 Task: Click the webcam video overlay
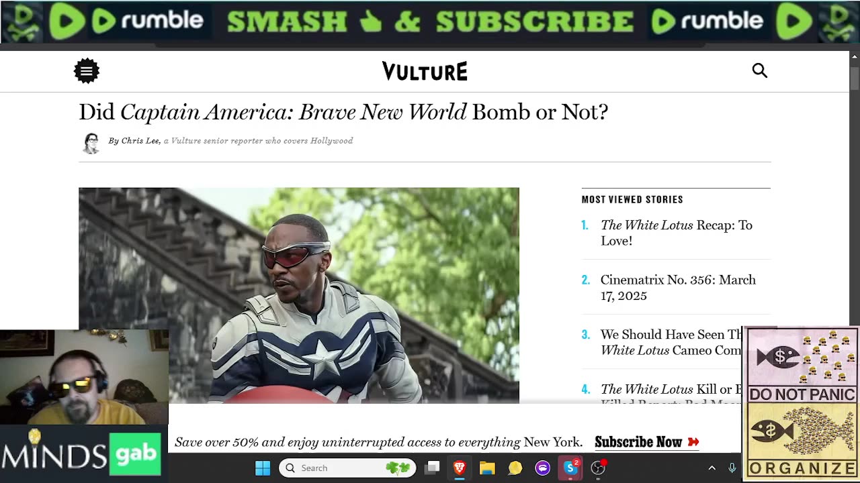click(x=84, y=376)
